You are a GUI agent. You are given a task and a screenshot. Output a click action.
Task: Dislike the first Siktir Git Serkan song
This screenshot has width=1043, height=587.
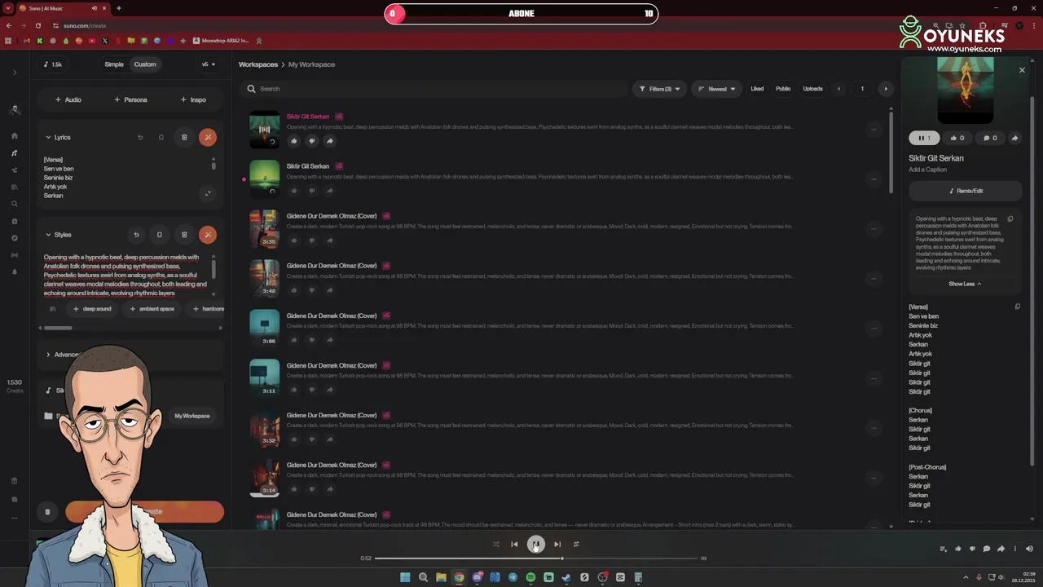click(312, 141)
